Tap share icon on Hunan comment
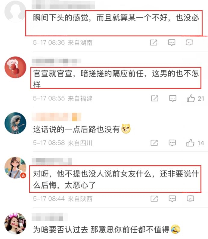Viewport: 208px width, 239px height. point(154,42)
